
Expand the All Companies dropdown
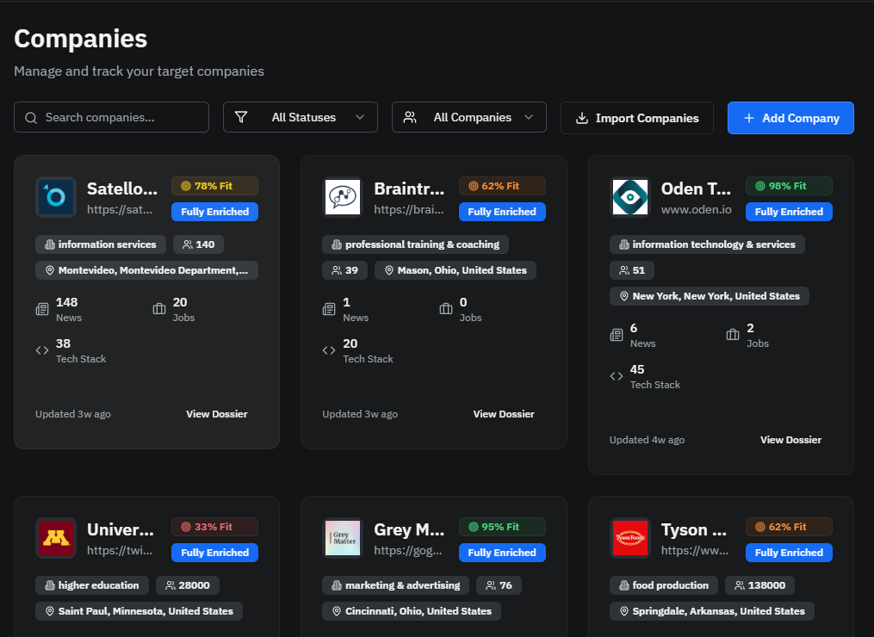click(468, 118)
